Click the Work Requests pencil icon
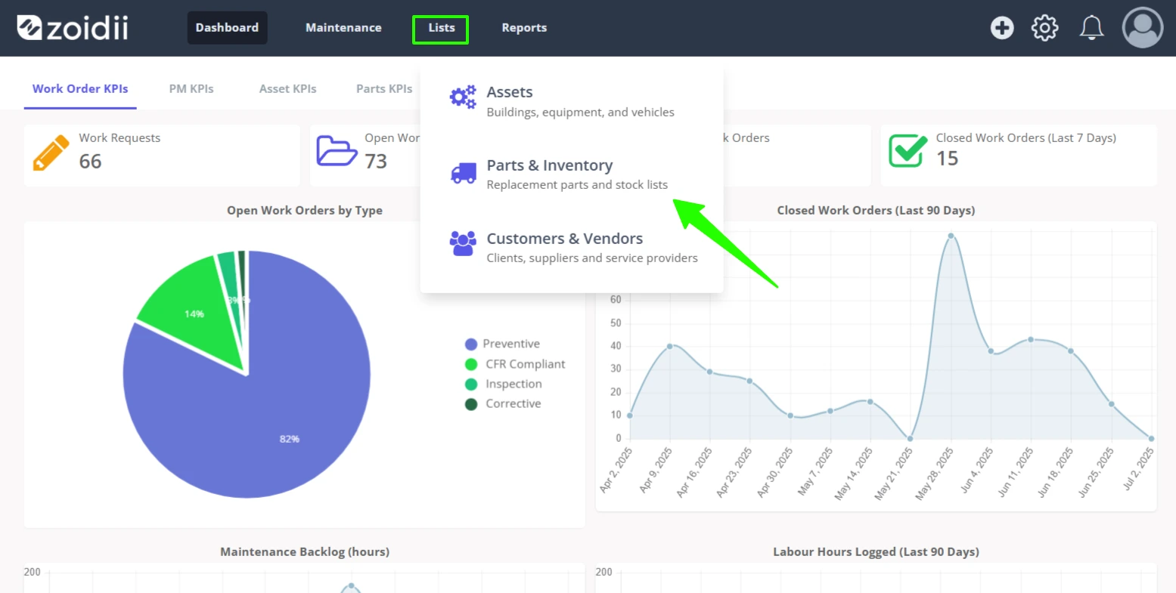This screenshot has height=593, width=1176. tap(51, 153)
